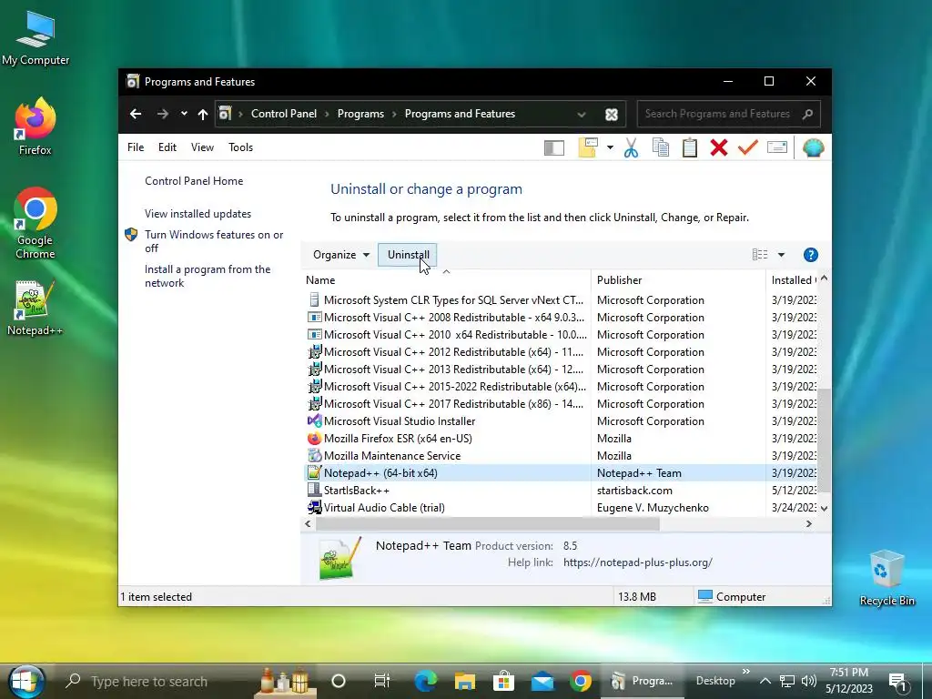Viewport: 932px width, 699px height.
Task: Open the notification center icon
Action: coord(898,683)
